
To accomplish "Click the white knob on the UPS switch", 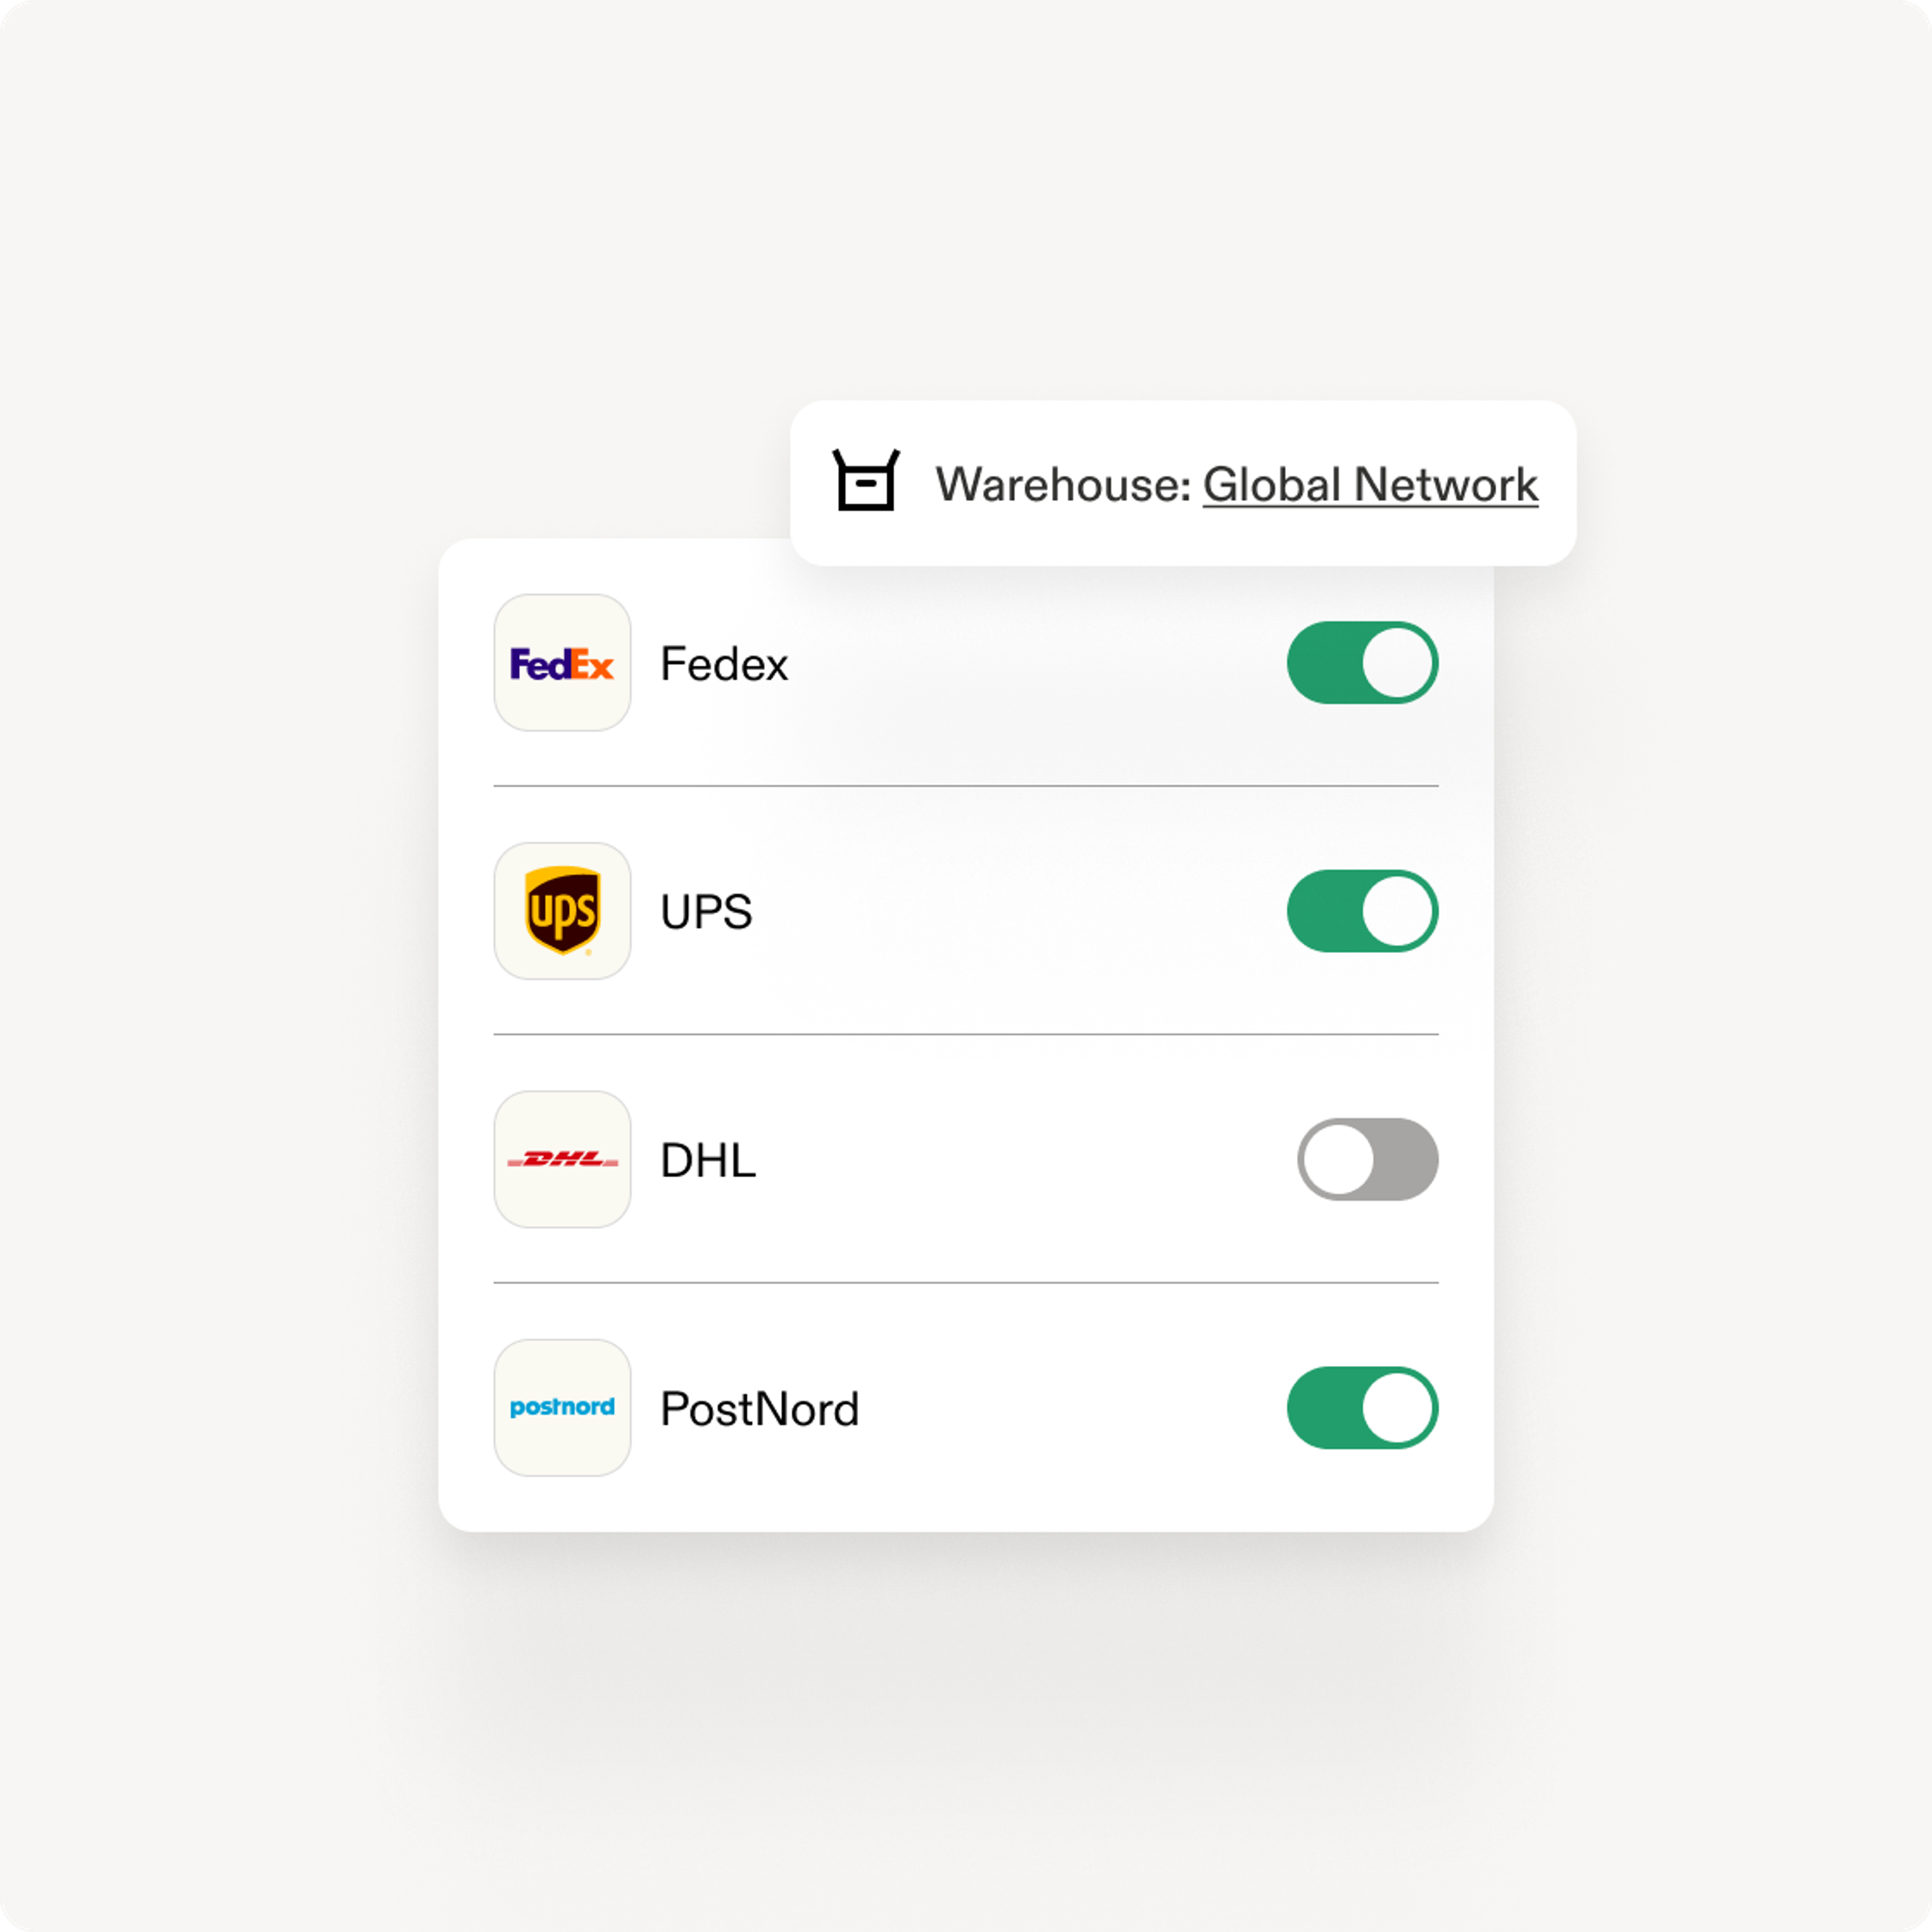I will click(1397, 911).
